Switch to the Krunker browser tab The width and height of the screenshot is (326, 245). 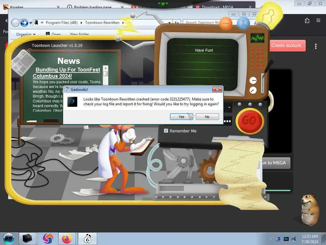(17, 7)
